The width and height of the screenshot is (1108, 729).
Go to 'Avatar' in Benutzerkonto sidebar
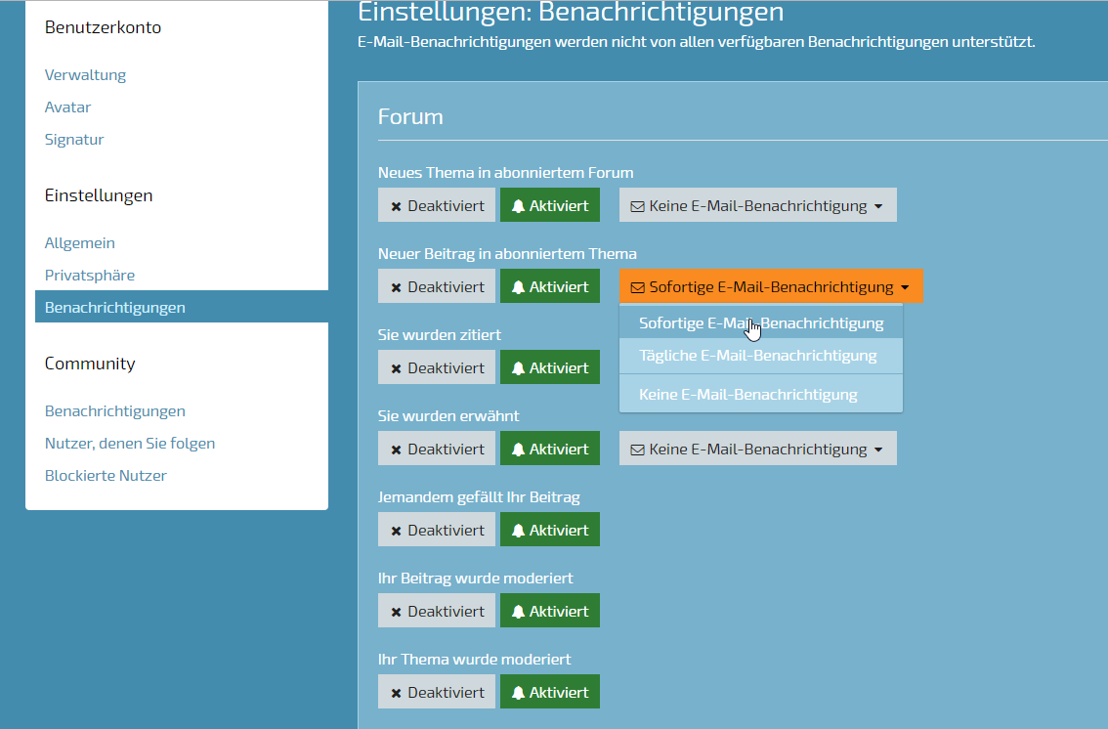pyautogui.click(x=67, y=107)
